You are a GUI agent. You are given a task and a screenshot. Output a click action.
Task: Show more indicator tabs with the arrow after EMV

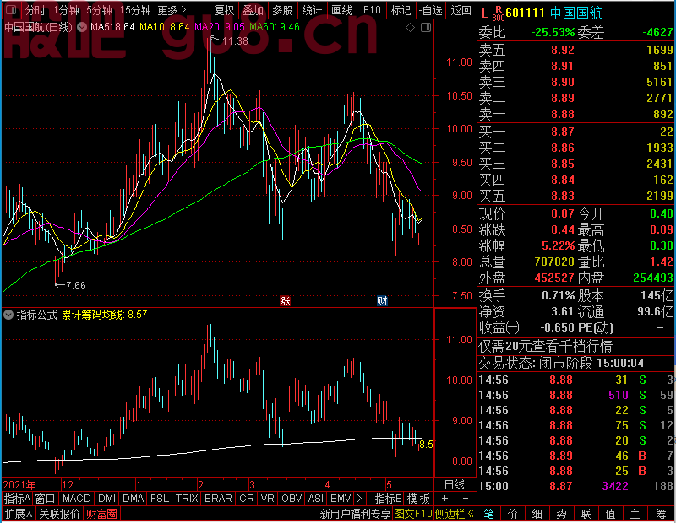(359, 499)
